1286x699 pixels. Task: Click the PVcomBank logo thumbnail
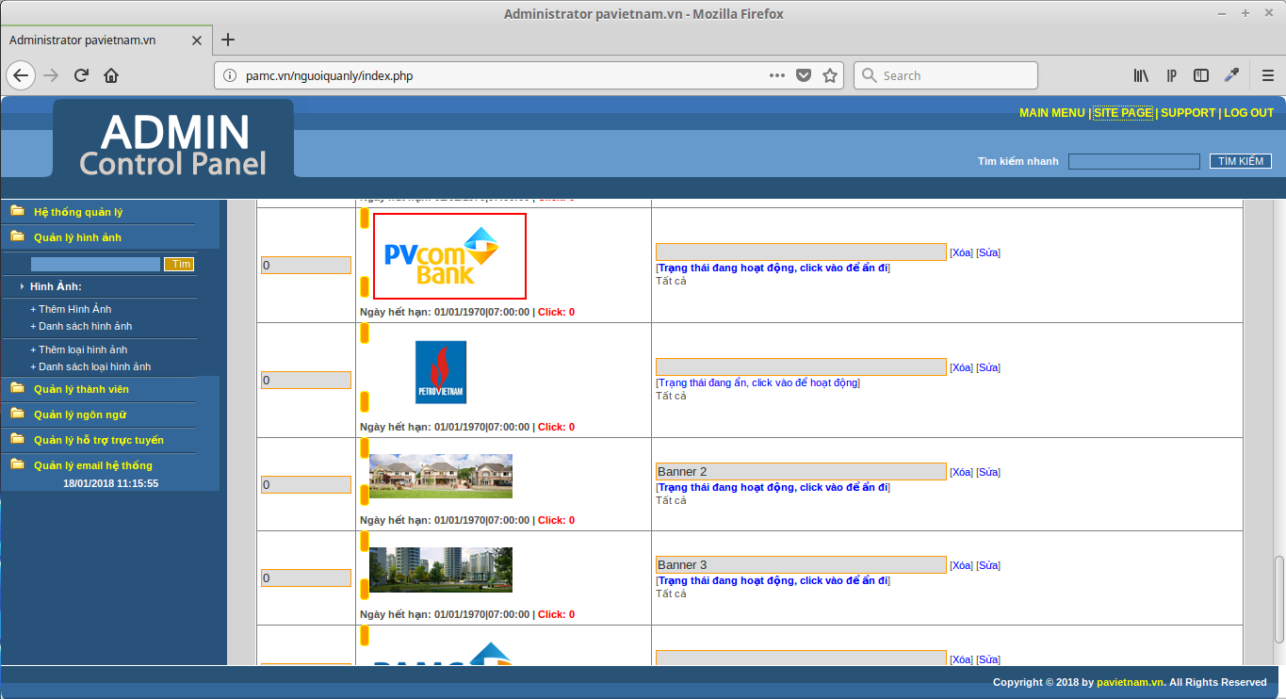449,256
